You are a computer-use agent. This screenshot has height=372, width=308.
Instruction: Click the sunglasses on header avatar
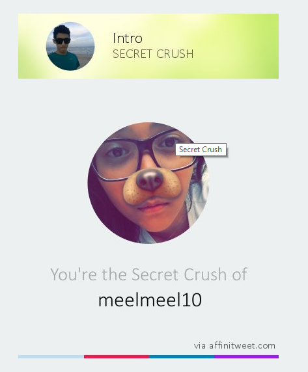click(x=63, y=41)
